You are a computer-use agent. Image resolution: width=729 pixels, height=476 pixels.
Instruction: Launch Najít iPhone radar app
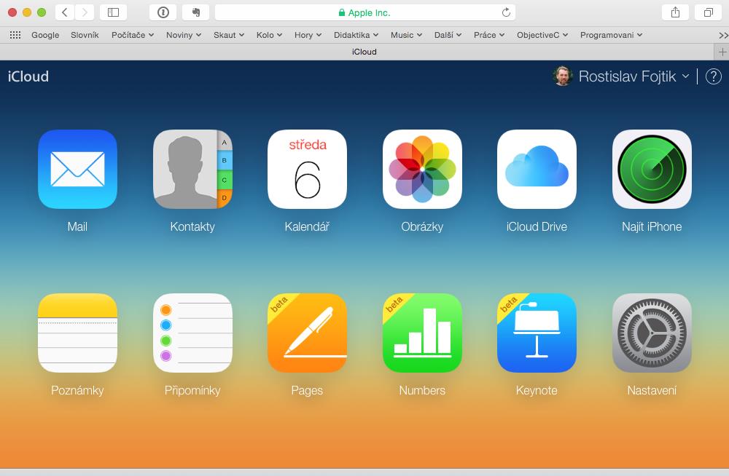click(x=652, y=169)
